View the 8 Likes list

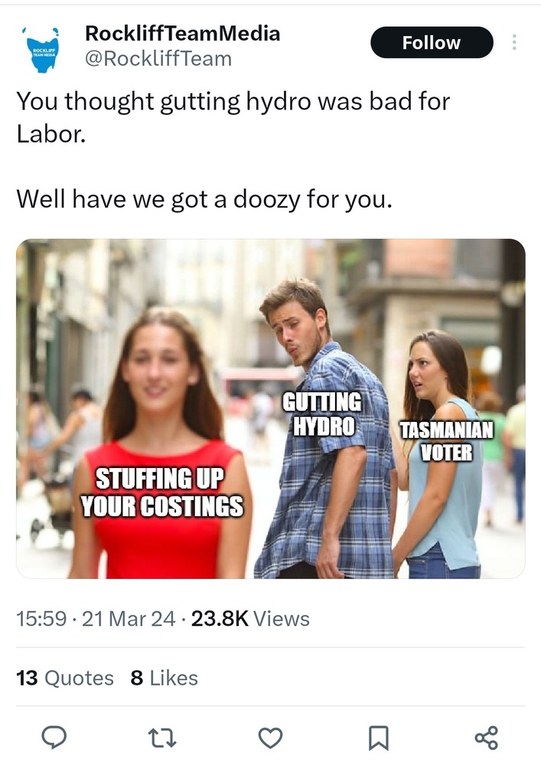pos(165,678)
